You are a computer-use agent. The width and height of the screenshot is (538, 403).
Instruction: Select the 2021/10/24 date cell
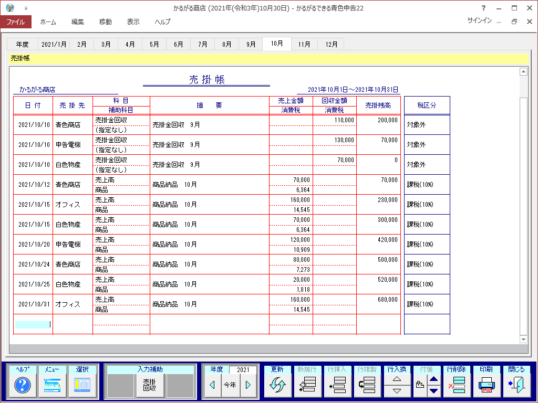(x=33, y=264)
